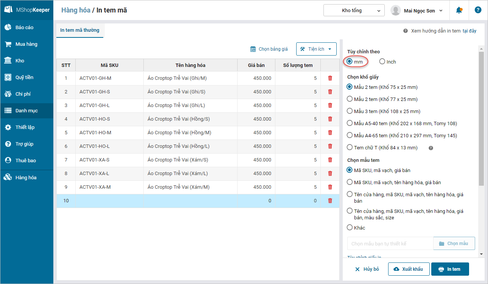Click the Quỹ tiền safe icon
The width and height of the screenshot is (488, 284).
(8, 78)
